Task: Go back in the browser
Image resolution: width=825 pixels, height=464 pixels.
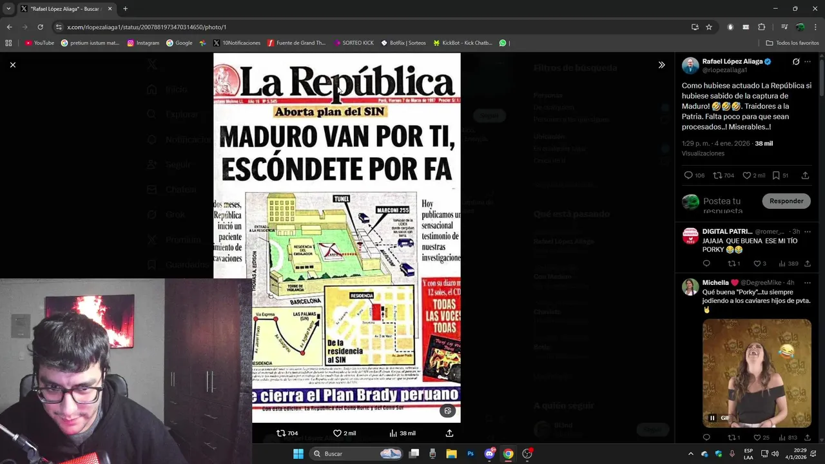Action: tap(9, 27)
